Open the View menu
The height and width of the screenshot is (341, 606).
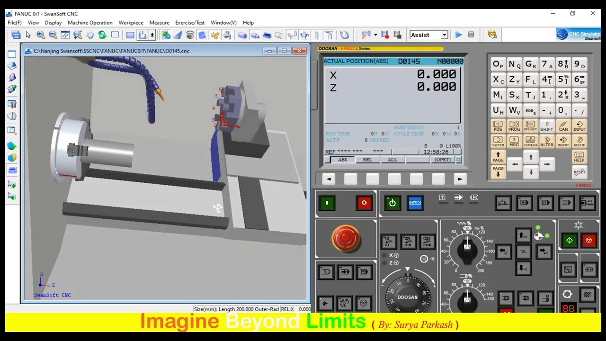pyautogui.click(x=33, y=22)
